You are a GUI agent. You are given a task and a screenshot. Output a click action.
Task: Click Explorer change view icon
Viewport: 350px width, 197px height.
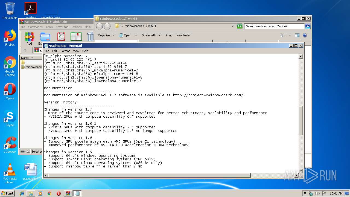coord(283,35)
